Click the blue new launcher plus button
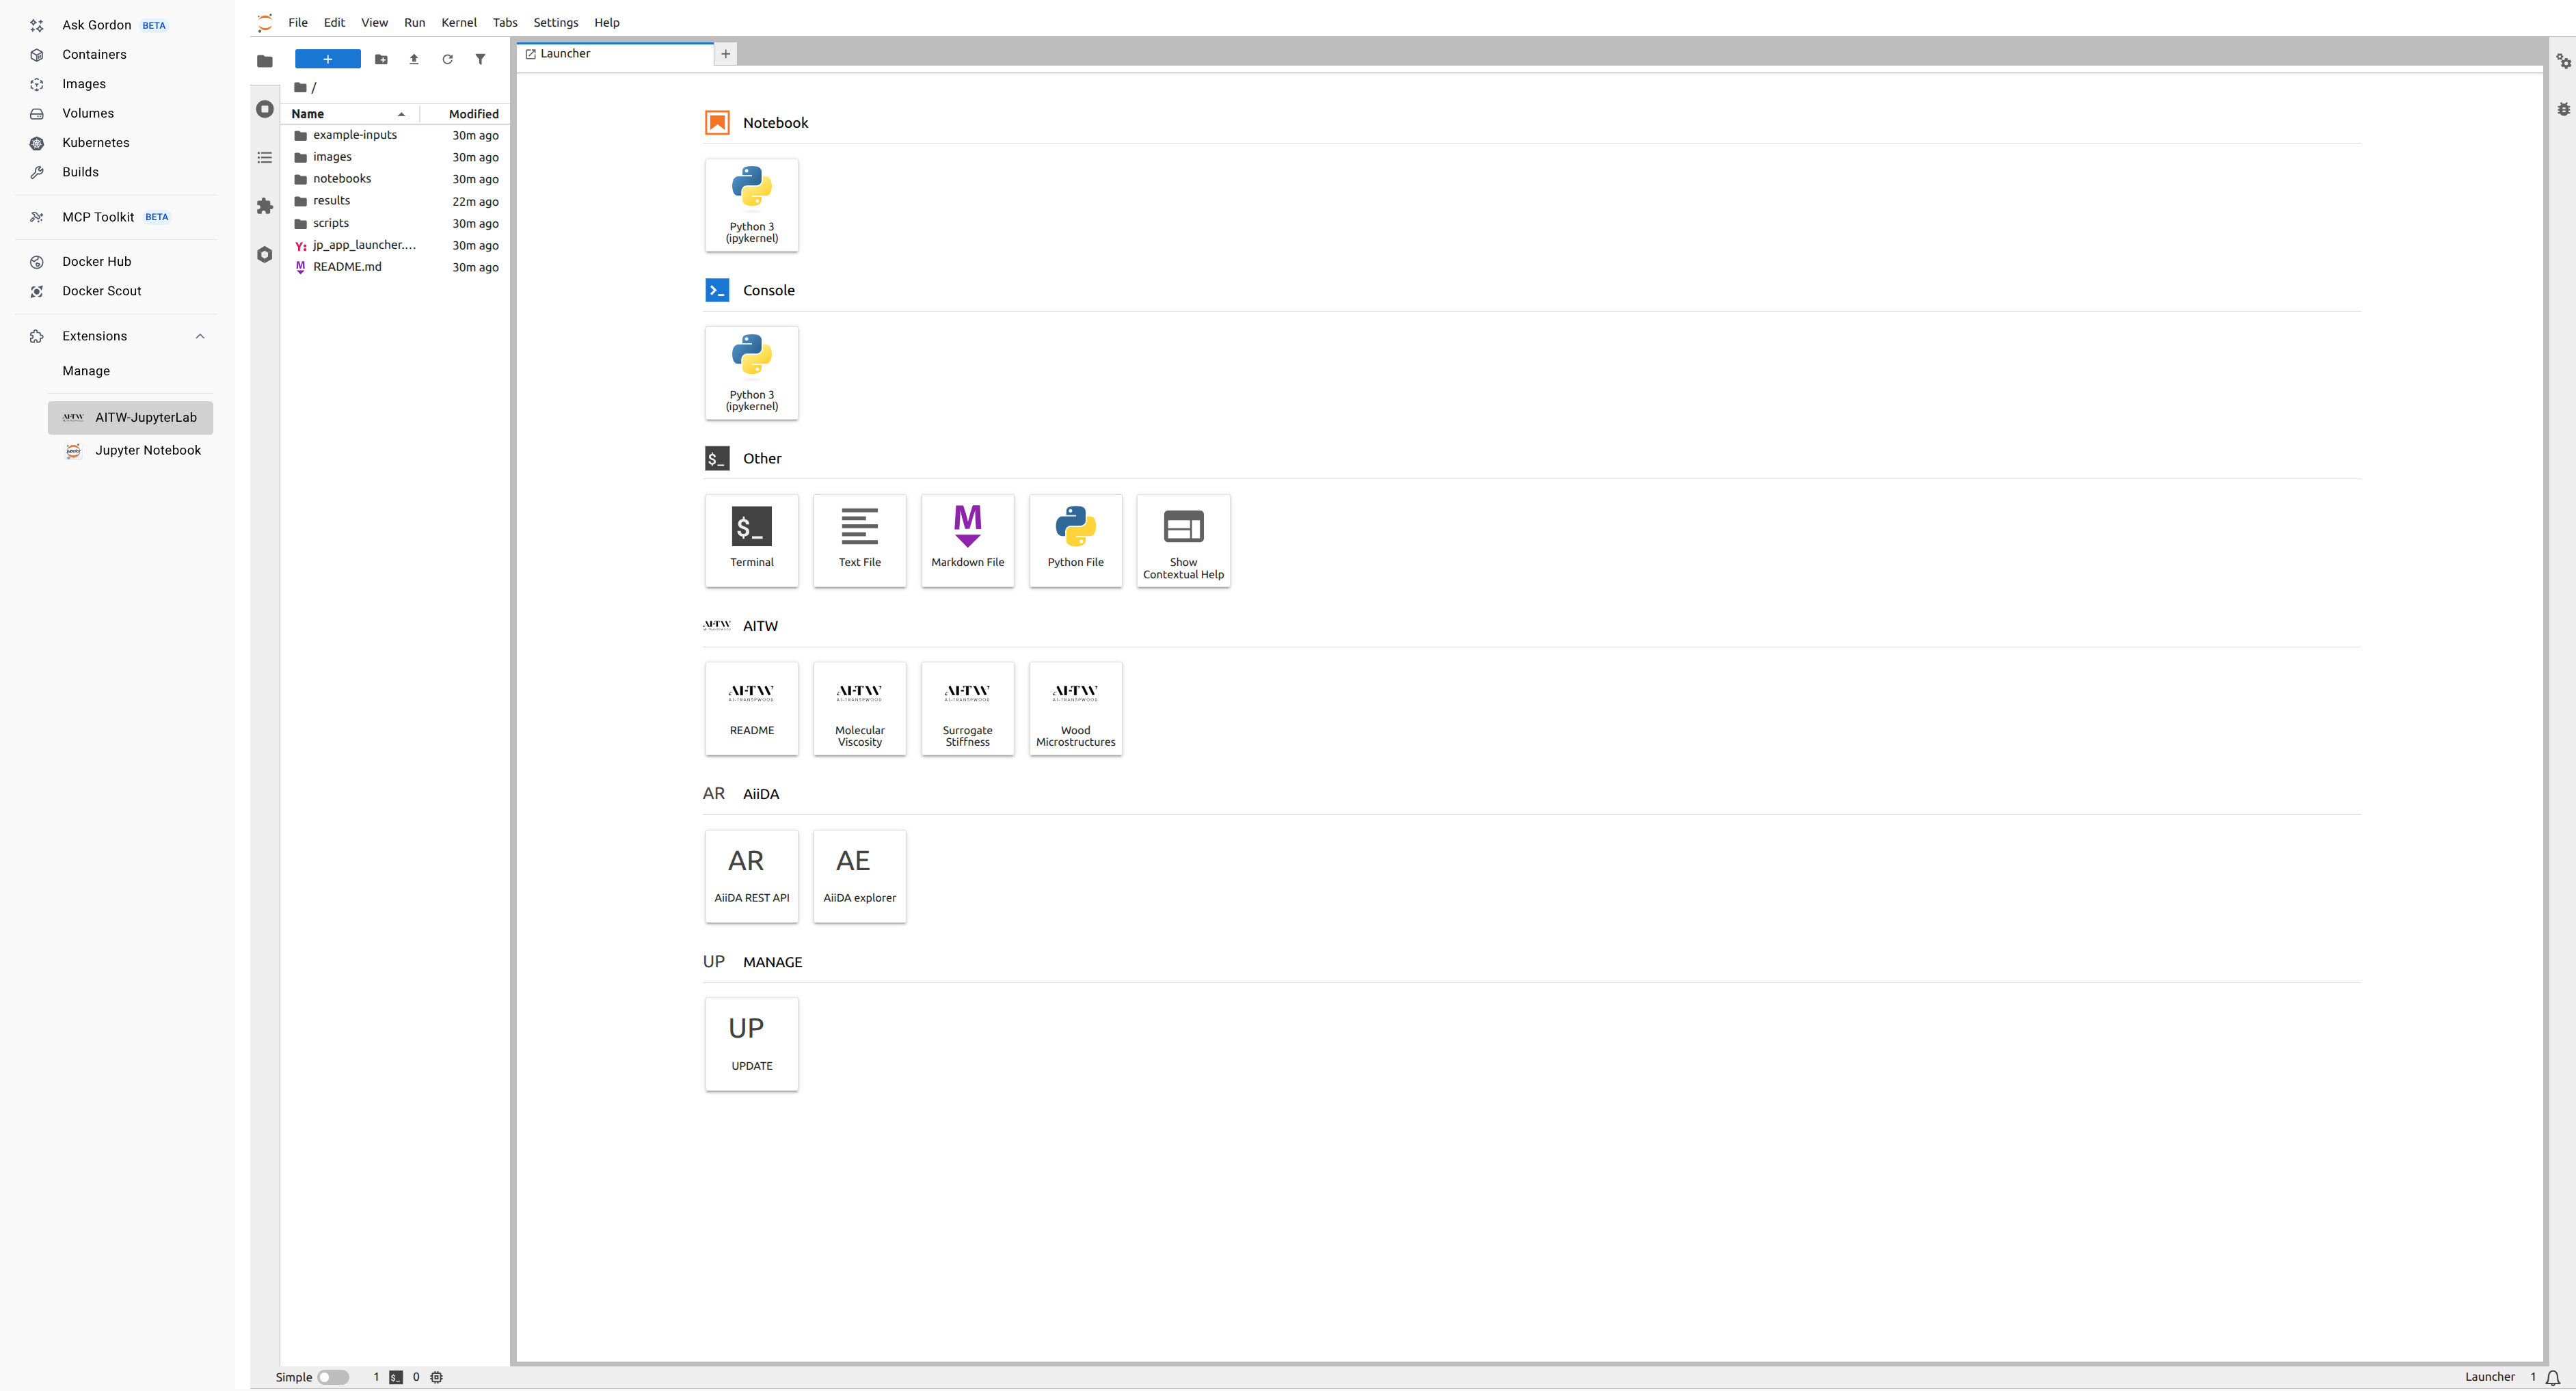This screenshot has height=1391, width=2576. (x=327, y=59)
